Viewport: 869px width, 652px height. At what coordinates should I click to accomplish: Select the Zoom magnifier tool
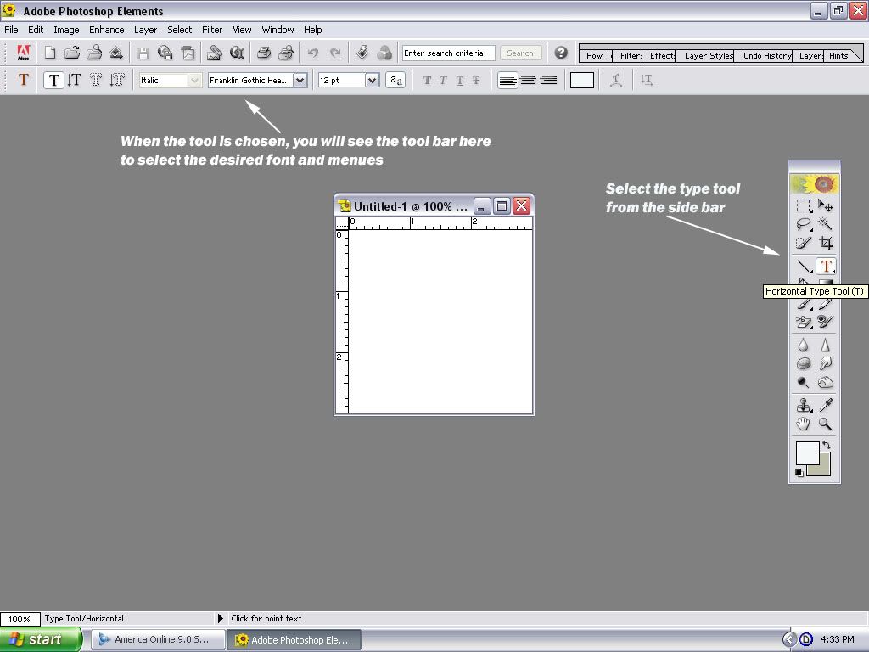825,424
